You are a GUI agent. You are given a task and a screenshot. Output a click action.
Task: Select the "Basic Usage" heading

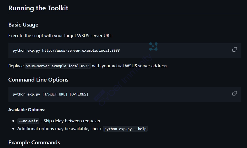[x=23, y=25]
